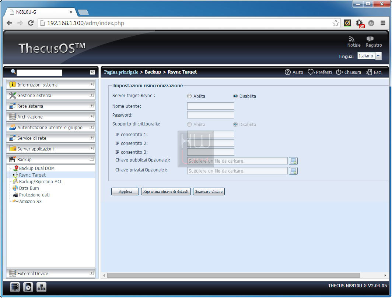Click the gray shield extension icon
392x298 pixels.
(x=371, y=23)
